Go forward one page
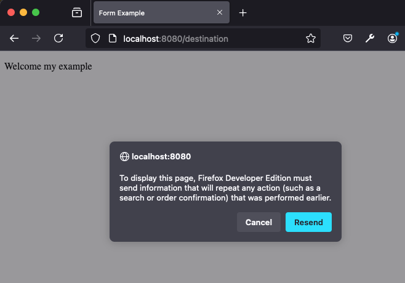 [x=36, y=38]
